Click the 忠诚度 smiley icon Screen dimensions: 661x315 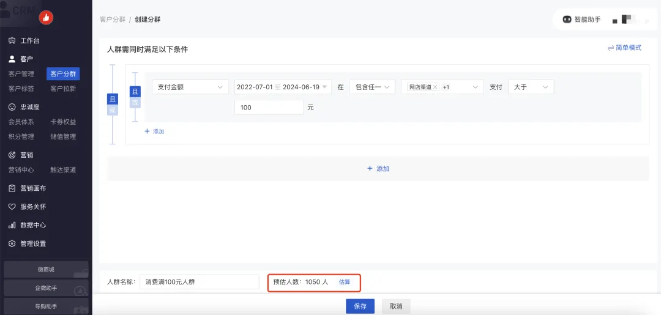(x=12, y=107)
